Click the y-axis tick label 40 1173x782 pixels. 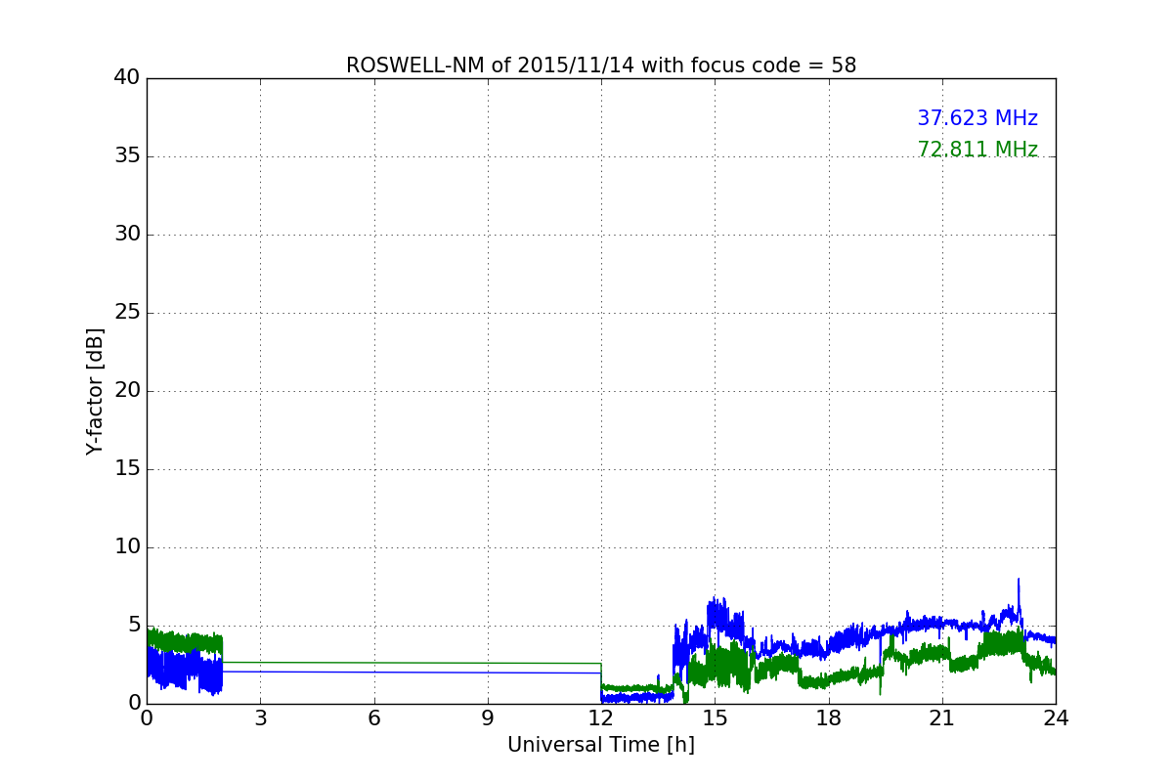126,78
